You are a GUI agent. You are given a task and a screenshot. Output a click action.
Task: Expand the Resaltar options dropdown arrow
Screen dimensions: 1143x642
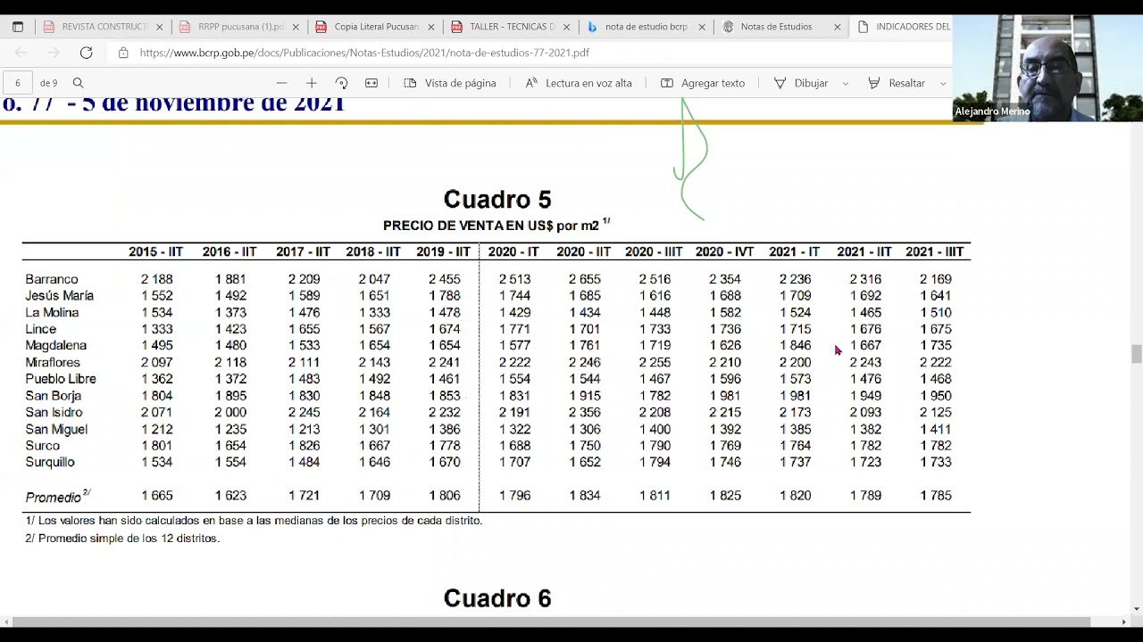click(943, 83)
